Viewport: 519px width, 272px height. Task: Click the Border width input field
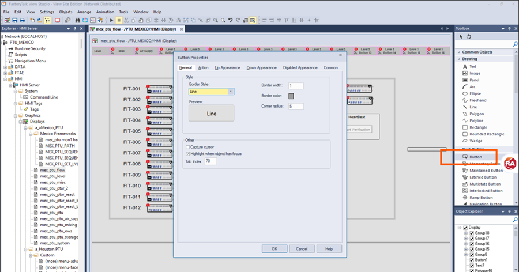coord(296,86)
